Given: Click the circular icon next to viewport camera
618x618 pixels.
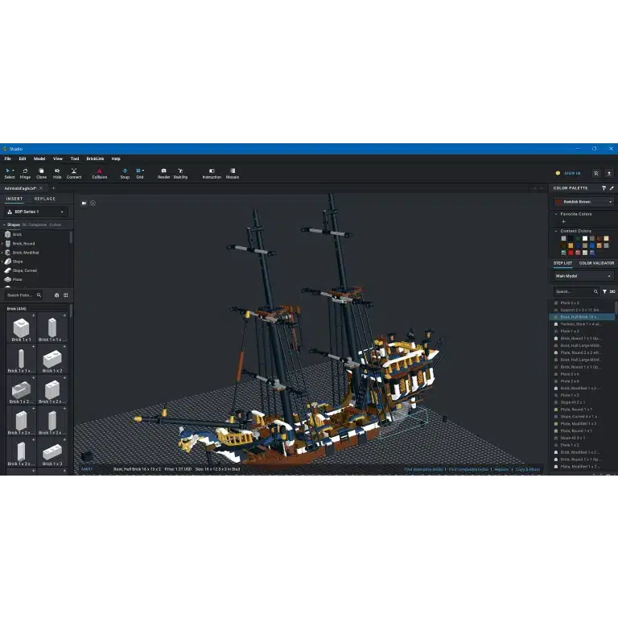Looking at the screenshot, I should click(x=93, y=204).
